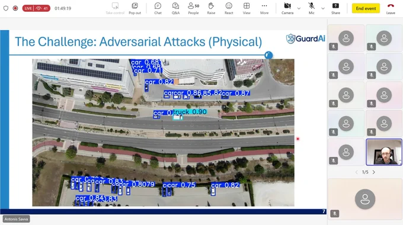Toggle the Camera on
403x225 pixels.
(x=287, y=8)
